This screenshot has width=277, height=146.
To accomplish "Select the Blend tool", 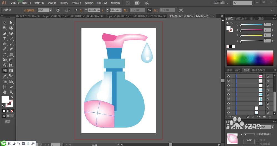I will pos(11,76).
